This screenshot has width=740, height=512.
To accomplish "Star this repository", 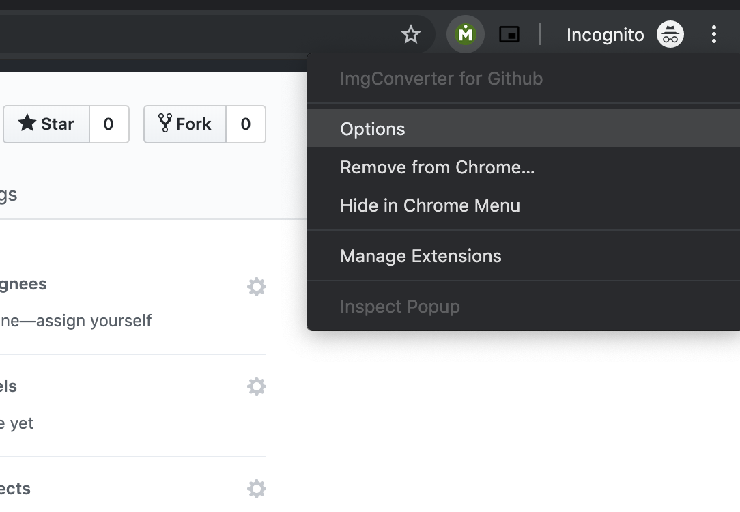I will pyautogui.click(x=46, y=124).
